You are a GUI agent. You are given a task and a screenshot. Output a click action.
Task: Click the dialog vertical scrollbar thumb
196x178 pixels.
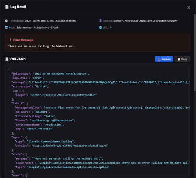[195, 52]
